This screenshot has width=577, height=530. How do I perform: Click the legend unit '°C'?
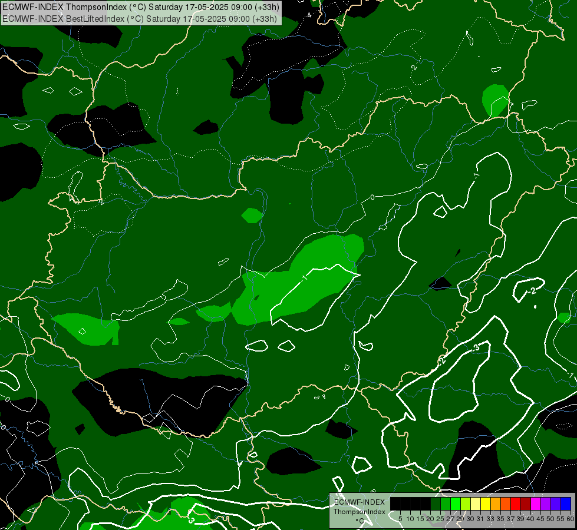pyautogui.click(x=360, y=521)
